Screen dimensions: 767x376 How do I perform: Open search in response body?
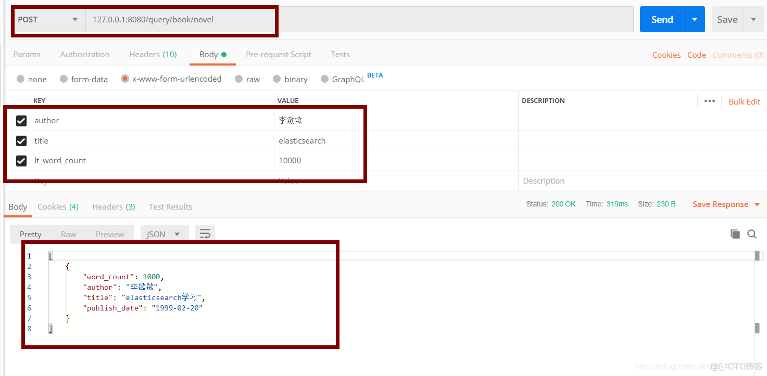pos(752,234)
